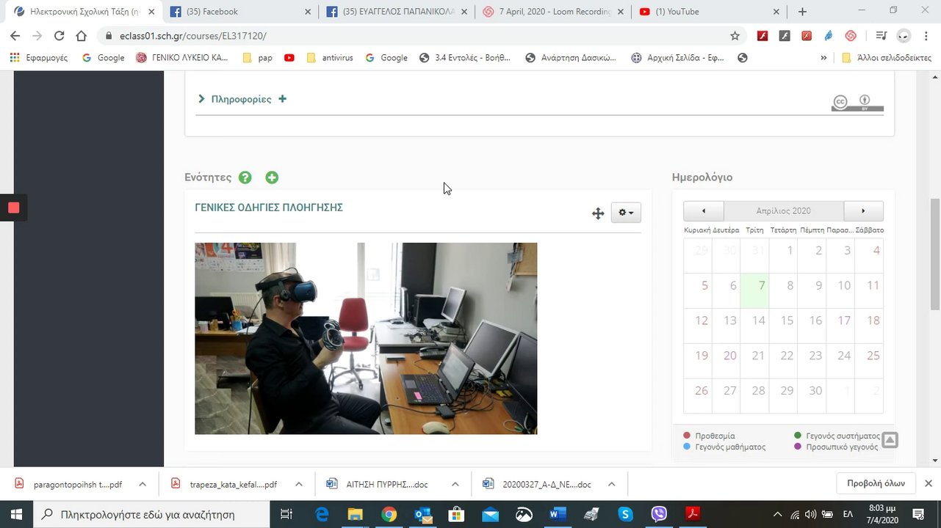Close the downloads bar
Image resolution: width=941 pixels, height=528 pixels.
[x=928, y=483]
